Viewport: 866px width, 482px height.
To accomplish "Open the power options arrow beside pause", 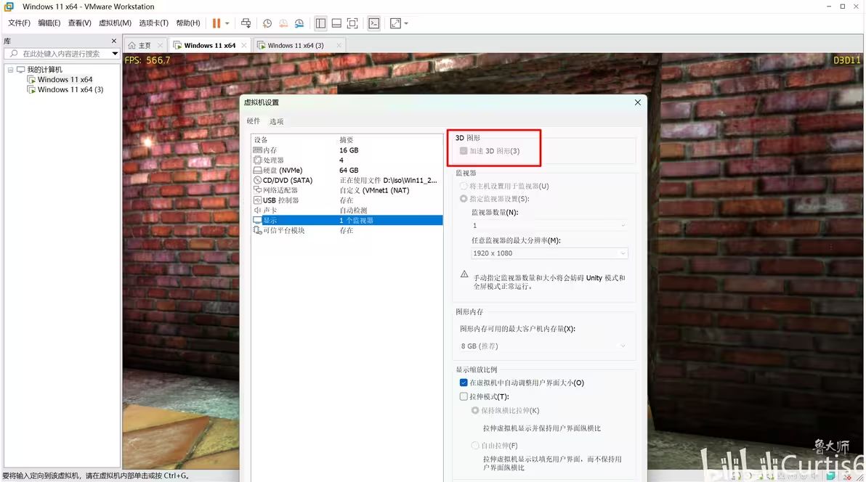I will (x=227, y=23).
